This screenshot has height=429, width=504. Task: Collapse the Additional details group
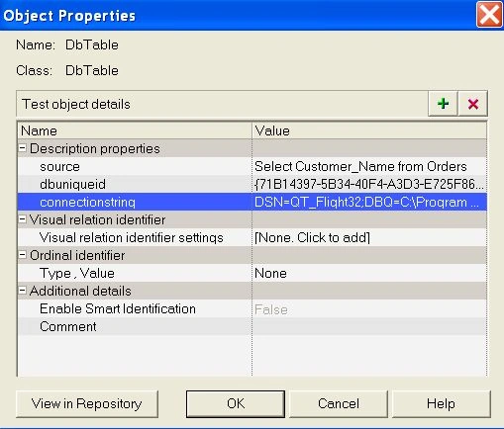pyautogui.click(x=22, y=291)
